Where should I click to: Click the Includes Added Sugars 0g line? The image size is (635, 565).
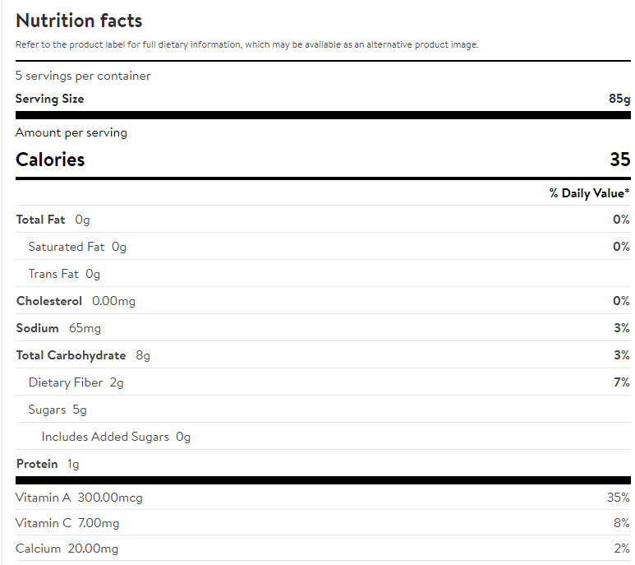coord(116,437)
